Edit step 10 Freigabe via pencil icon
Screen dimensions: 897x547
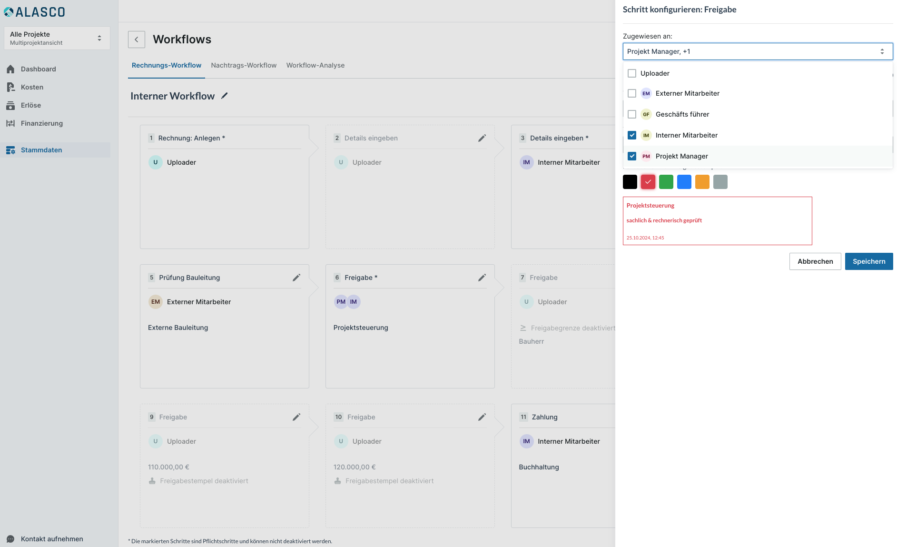482,417
